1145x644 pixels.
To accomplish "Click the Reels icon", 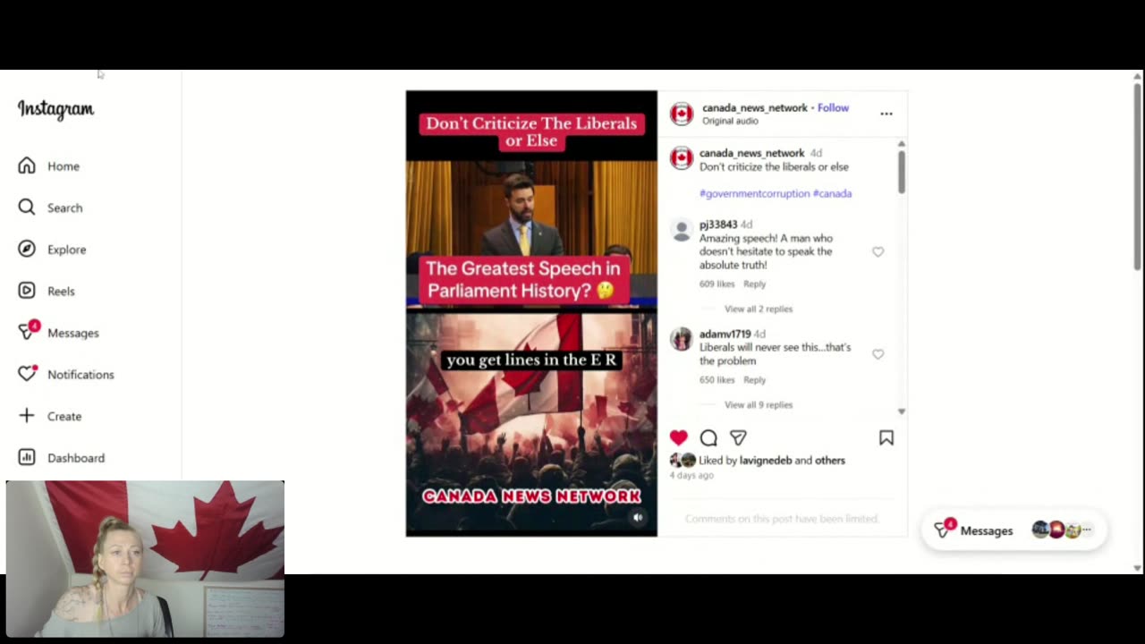I will point(27,291).
